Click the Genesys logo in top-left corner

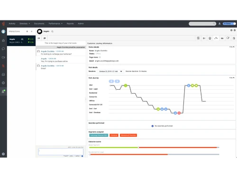tap(3, 24)
